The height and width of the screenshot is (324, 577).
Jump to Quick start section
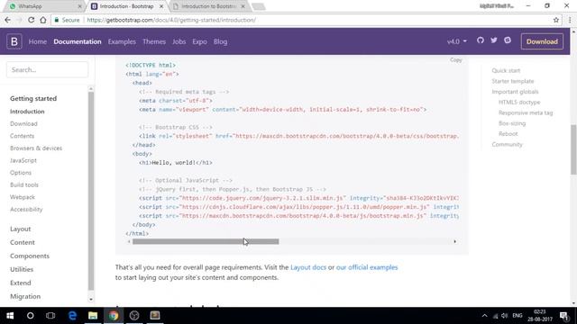[x=506, y=70]
